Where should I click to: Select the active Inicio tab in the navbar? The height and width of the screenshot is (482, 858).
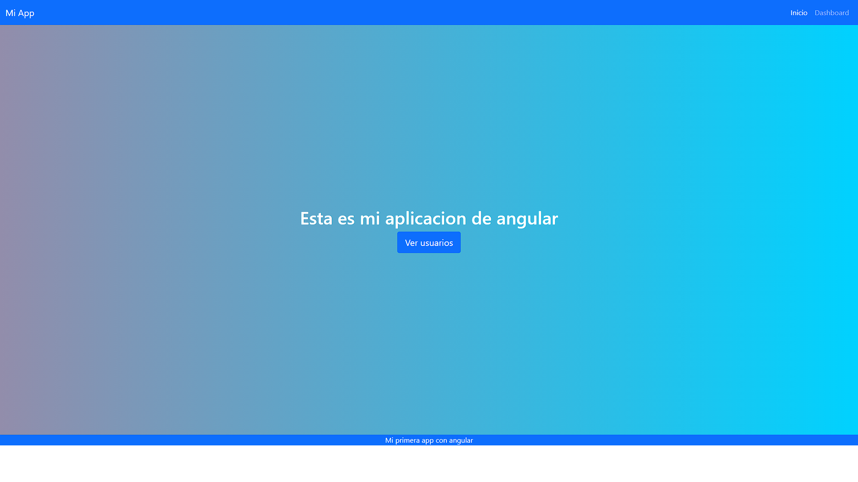pos(799,13)
